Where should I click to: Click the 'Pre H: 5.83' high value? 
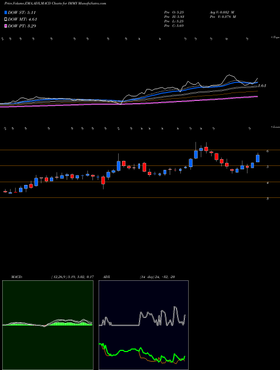point(174,17)
